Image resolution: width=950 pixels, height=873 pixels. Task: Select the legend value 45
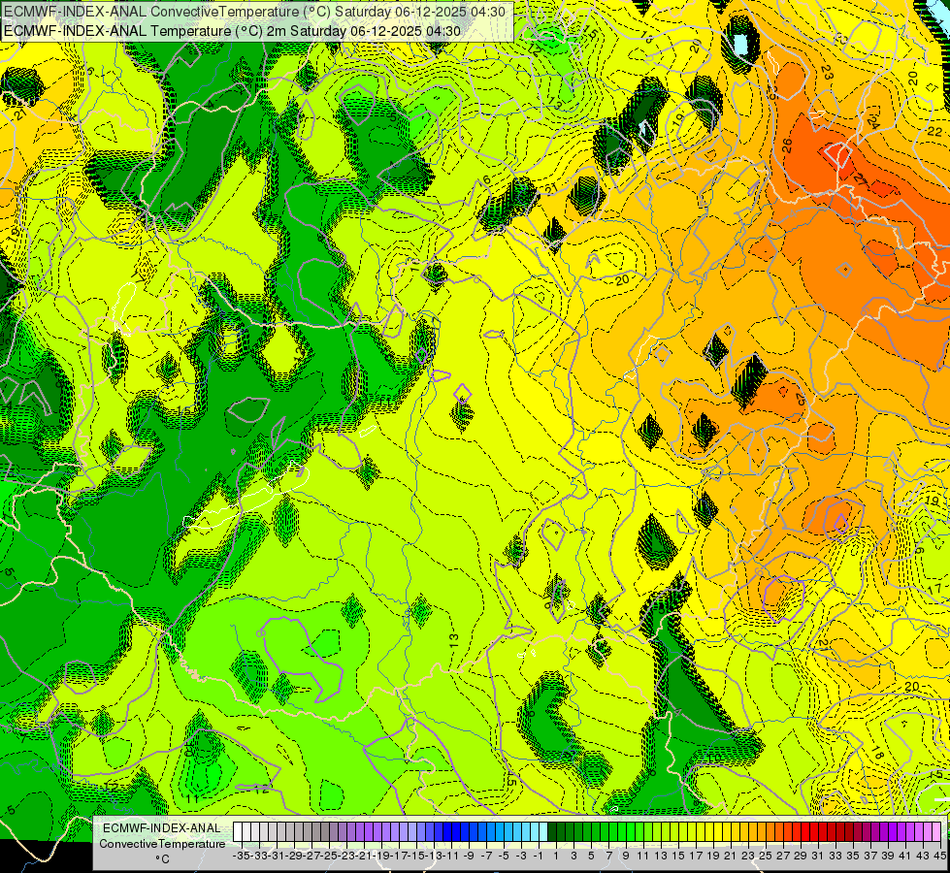[x=939, y=856]
